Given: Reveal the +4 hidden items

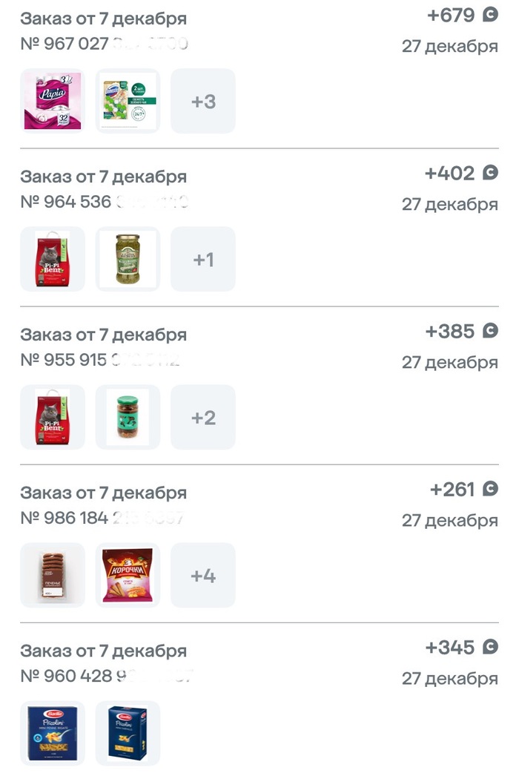Looking at the screenshot, I should click(x=203, y=575).
